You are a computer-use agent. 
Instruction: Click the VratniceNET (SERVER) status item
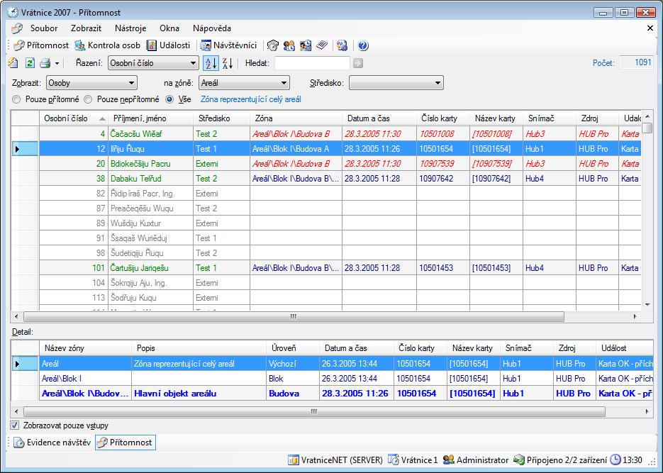click(335, 460)
